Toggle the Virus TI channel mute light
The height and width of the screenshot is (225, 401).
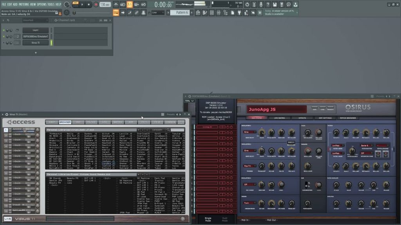coord(4,43)
